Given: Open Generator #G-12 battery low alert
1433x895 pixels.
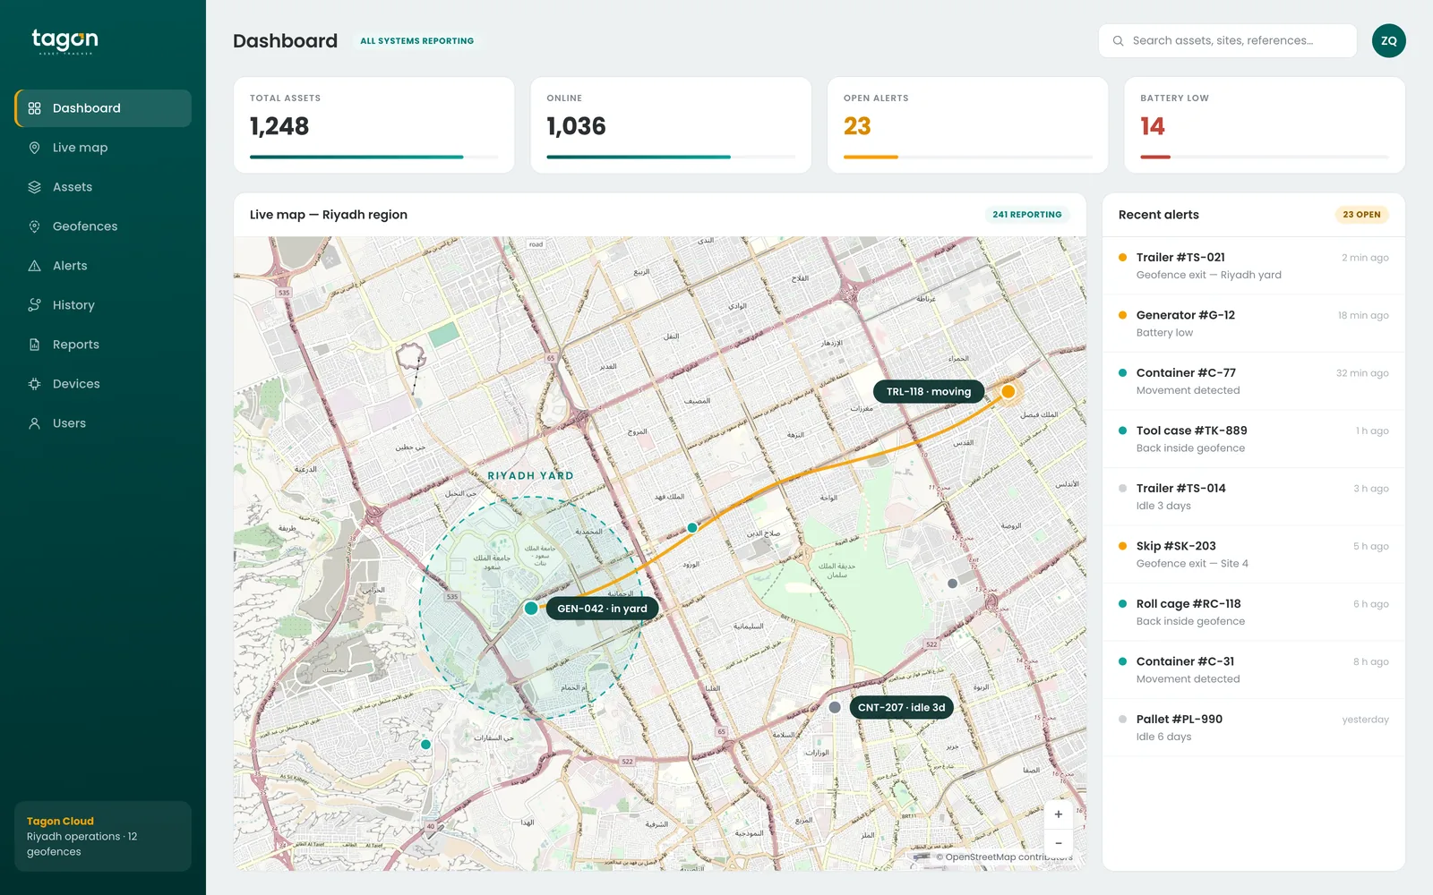Looking at the screenshot, I should coord(1254,324).
